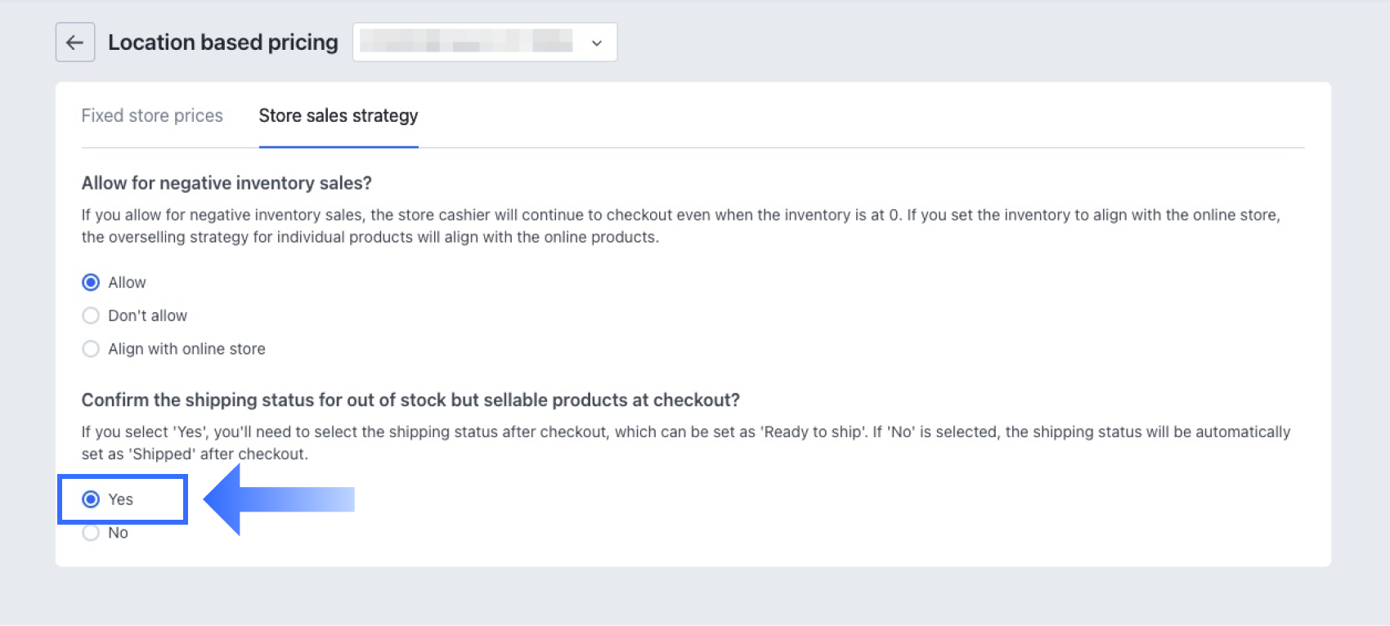Click the 'Allow' option label text
The width and height of the screenshot is (1390, 626).
(127, 283)
